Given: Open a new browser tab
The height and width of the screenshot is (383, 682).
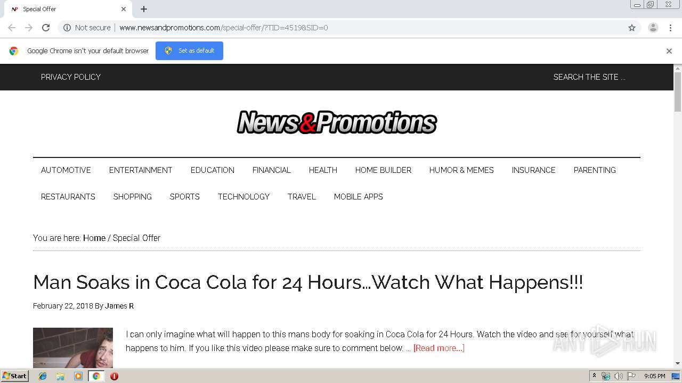Looking at the screenshot, I should point(144,9).
